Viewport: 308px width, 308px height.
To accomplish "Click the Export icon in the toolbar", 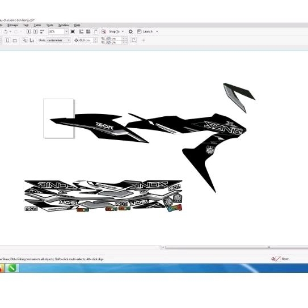I will pos(35,31).
